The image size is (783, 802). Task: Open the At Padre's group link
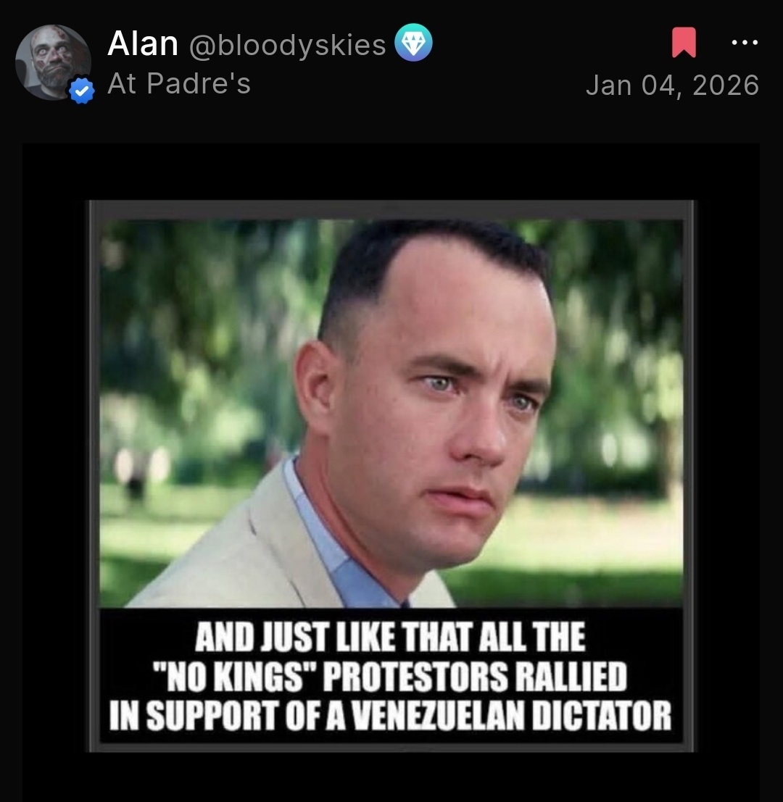pos(179,83)
